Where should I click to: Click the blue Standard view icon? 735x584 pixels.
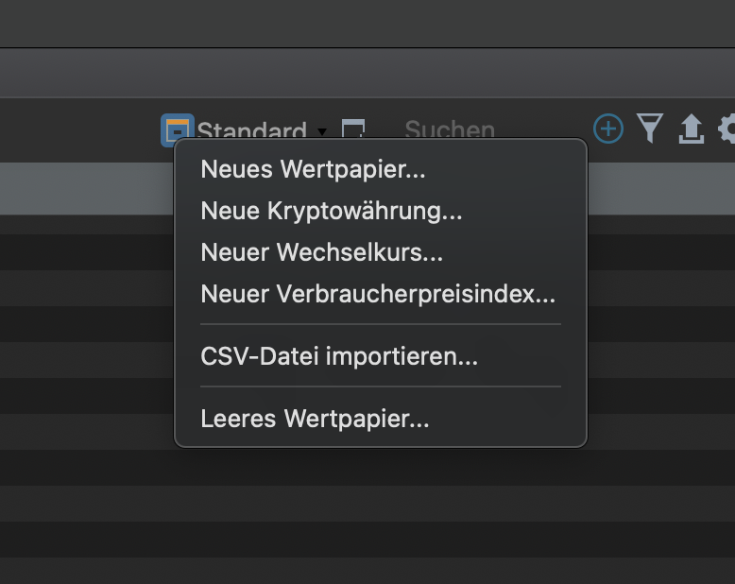coord(177,130)
